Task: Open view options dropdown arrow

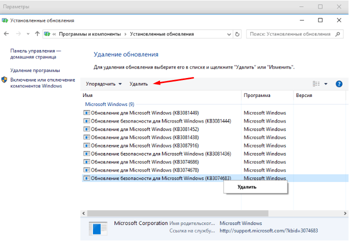Action: pos(326,84)
